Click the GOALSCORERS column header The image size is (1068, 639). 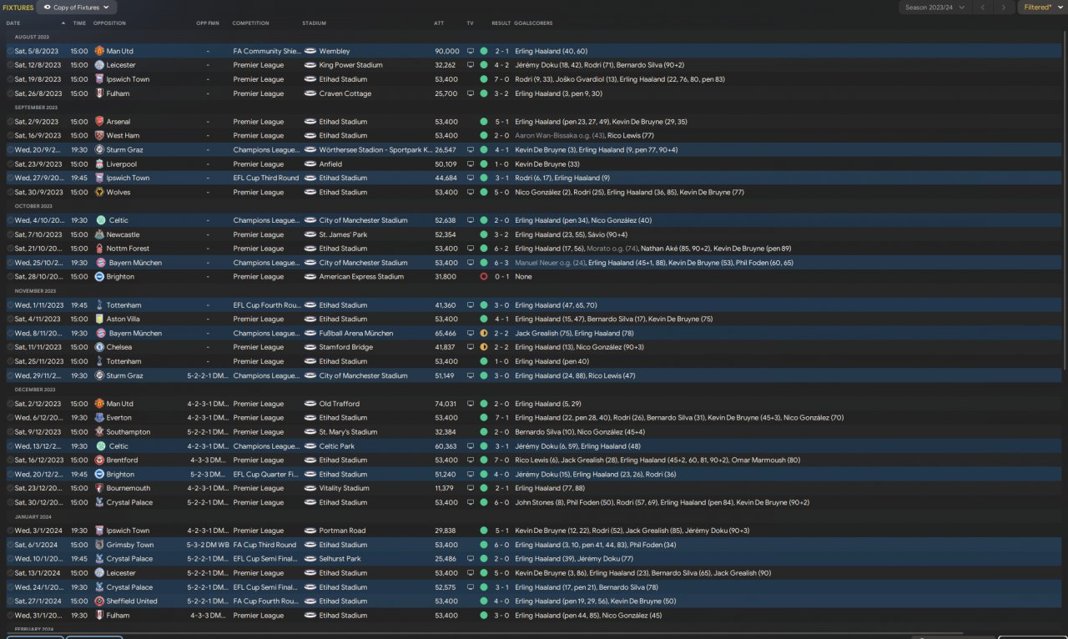pos(534,23)
